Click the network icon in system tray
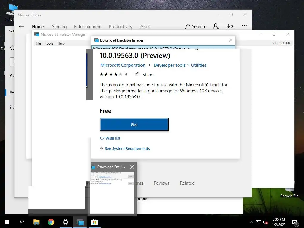 point(259,222)
